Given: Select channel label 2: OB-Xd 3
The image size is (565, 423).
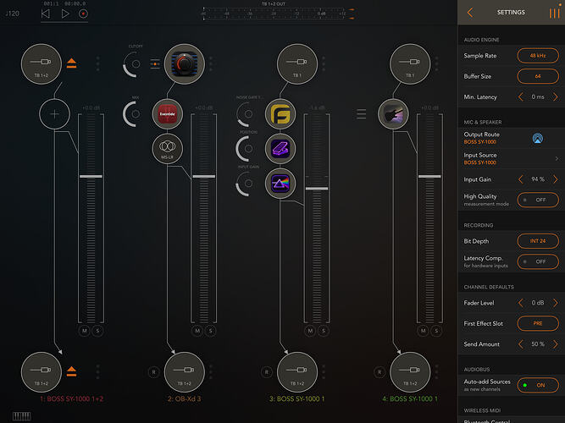Looking at the screenshot, I should point(184,398).
